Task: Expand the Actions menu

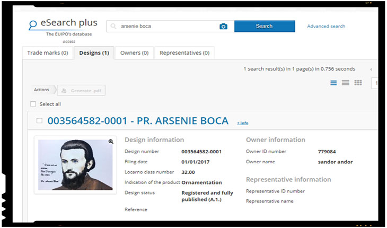Action: (42, 90)
